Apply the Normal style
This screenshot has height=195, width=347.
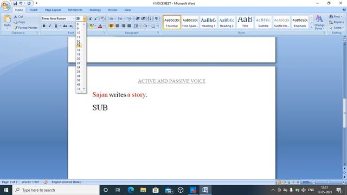coord(172,22)
